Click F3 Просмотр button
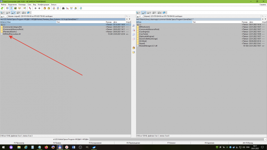The image size is (267, 150). pos(19,143)
